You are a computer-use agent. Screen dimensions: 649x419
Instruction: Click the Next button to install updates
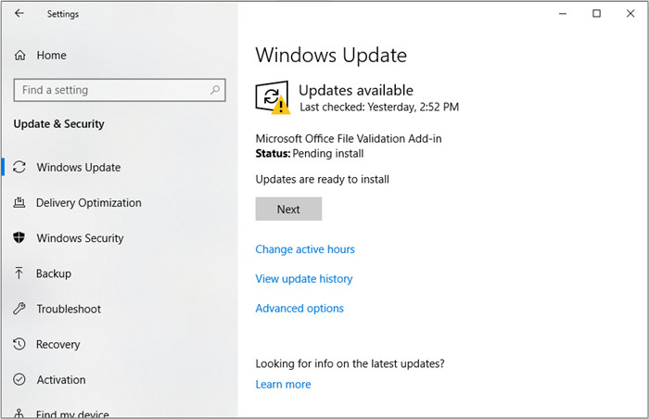tap(288, 209)
